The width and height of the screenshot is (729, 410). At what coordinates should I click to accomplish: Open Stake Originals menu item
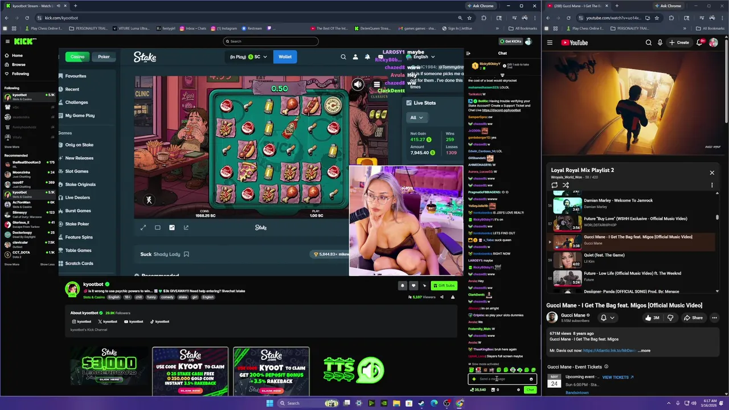[80, 184]
